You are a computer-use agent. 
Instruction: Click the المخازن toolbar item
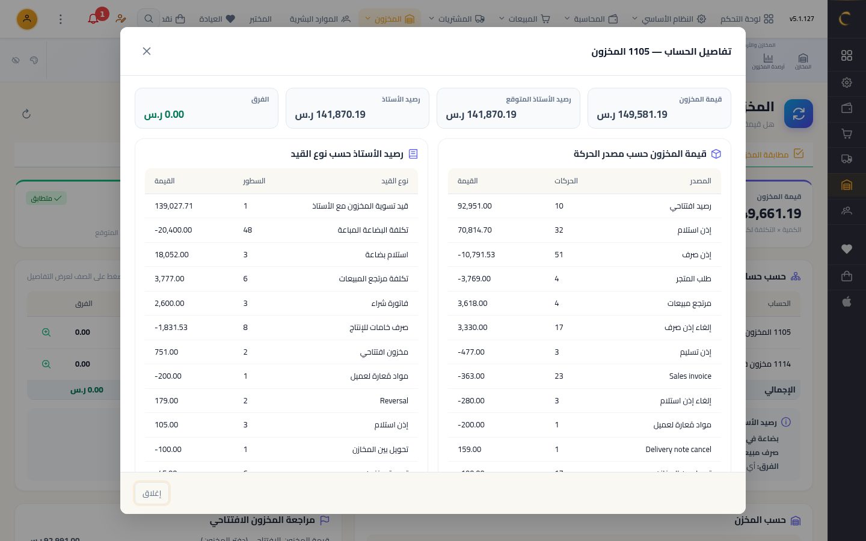point(803,61)
